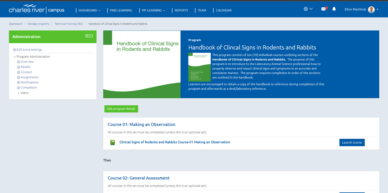Click the Elton Machholz user name

pyautogui.click(x=355, y=9)
